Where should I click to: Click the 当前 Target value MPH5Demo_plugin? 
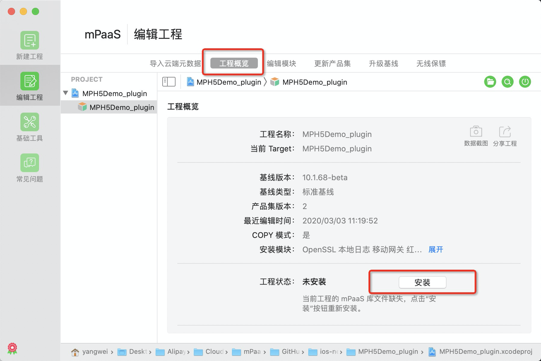tap(337, 149)
